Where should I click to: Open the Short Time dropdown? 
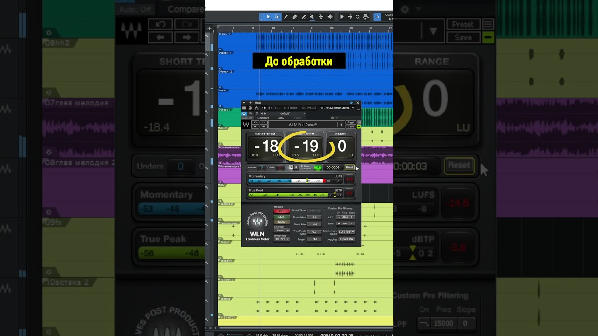point(314,210)
